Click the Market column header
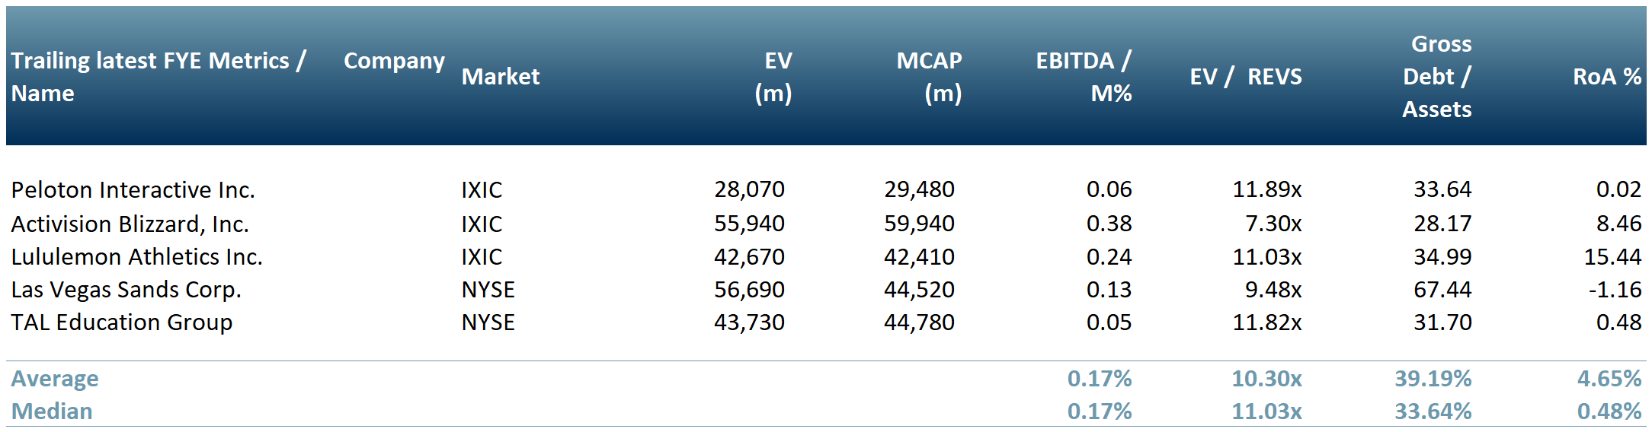This screenshot has height=432, width=1652. pos(500,77)
